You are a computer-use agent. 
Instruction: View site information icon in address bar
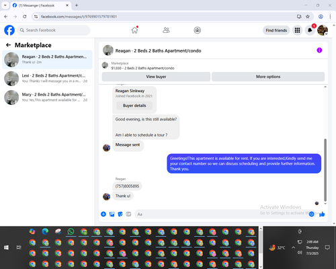36,17
